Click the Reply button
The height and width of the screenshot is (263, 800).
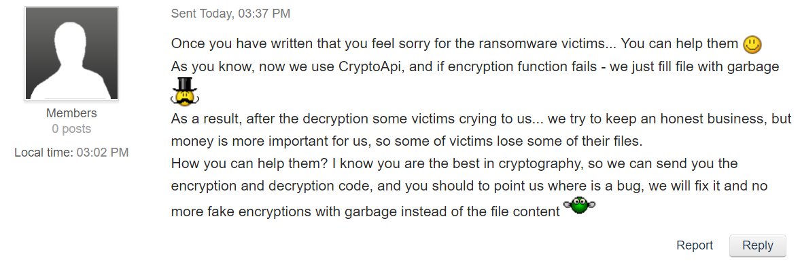[x=758, y=245]
